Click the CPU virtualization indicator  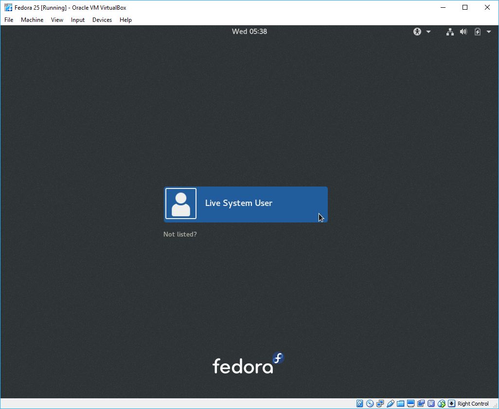coord(431,404)
